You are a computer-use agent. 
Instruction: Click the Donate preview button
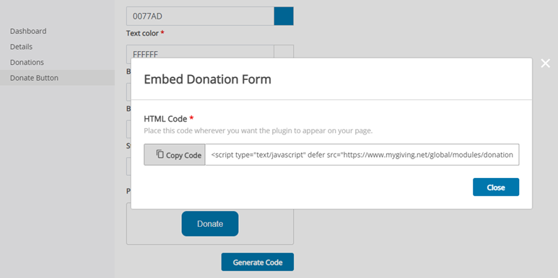tap(210, 224)
